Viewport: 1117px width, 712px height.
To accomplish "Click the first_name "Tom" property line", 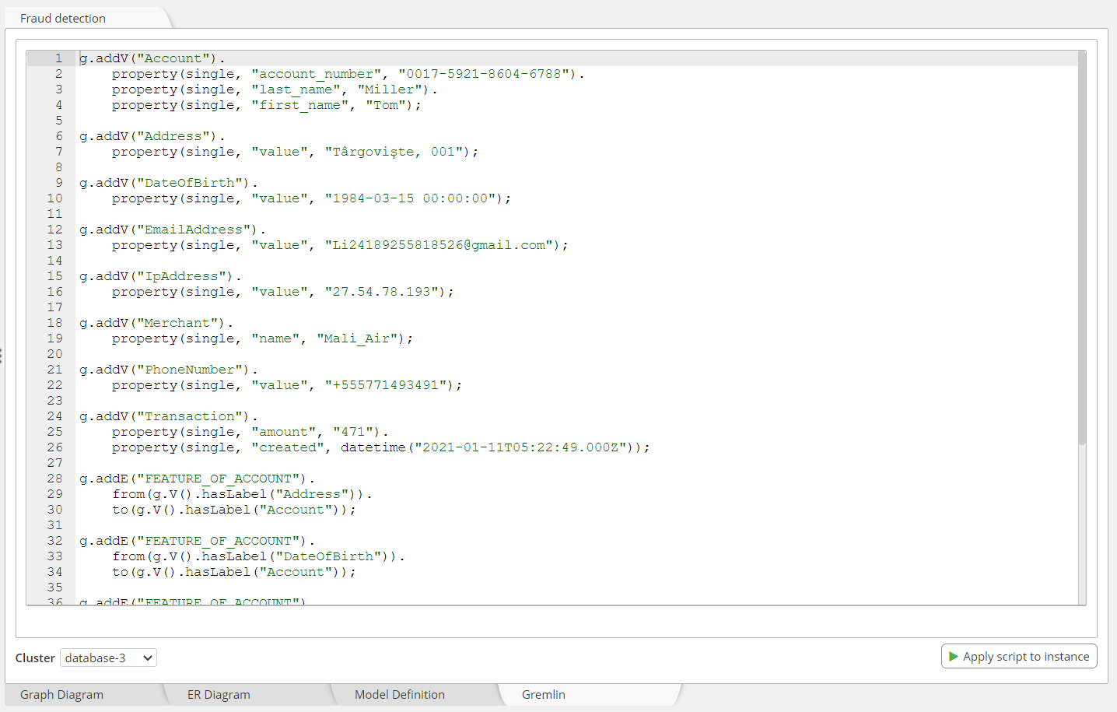I will point(266,105).
